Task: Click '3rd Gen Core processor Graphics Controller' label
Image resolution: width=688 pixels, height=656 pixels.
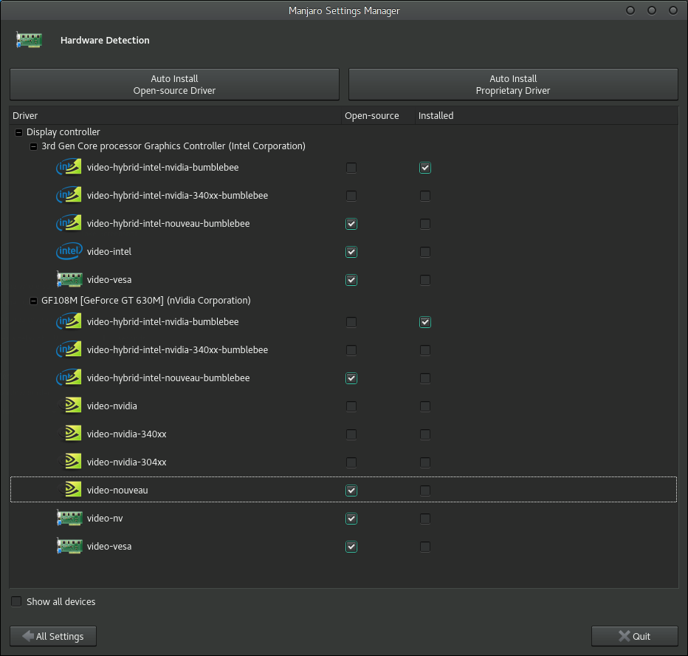Action: click(173, 146)
